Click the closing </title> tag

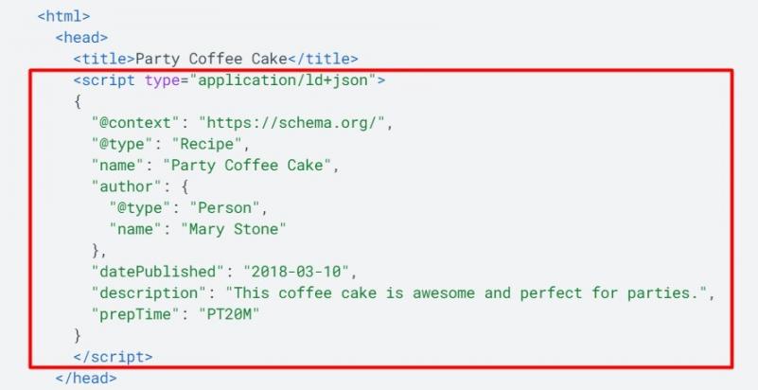click(x=323, y=59)
